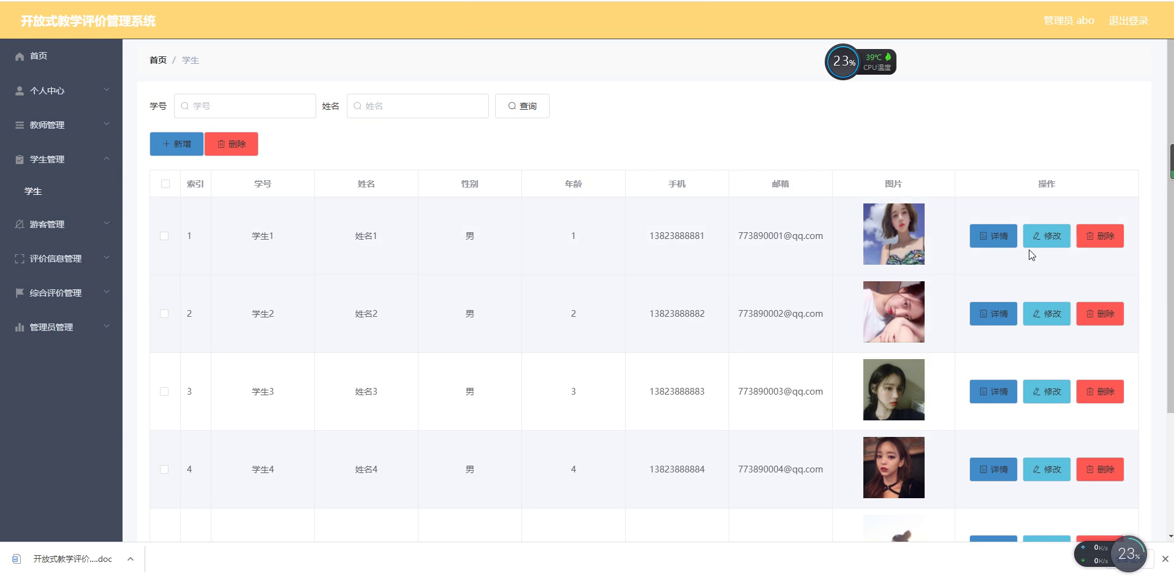Viewport: 1174px width, 576px height.
Task: Open the 评价信息管理 menu label
Action: click(x=56, y=259)
